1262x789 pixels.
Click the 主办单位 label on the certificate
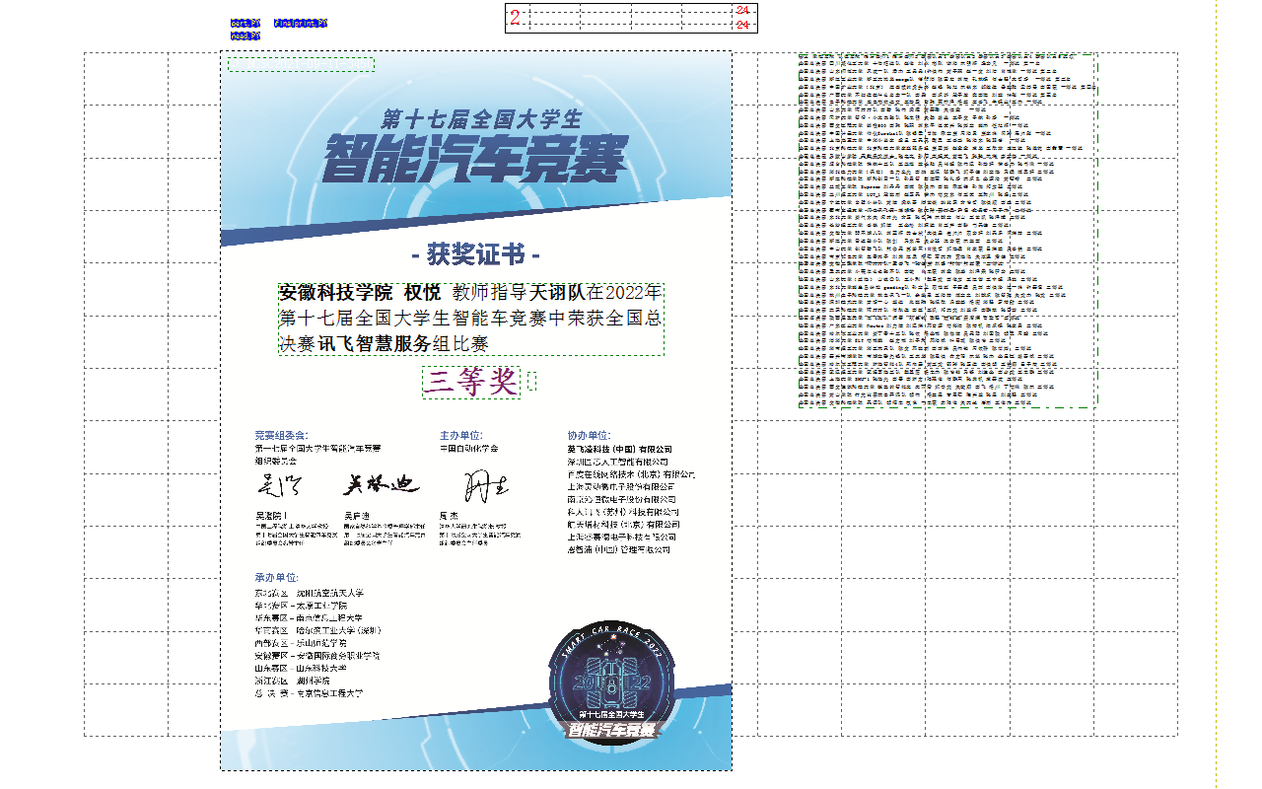tap(461, 435)
